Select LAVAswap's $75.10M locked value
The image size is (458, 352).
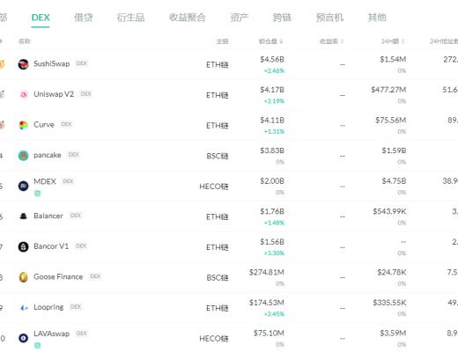[269, 334]
